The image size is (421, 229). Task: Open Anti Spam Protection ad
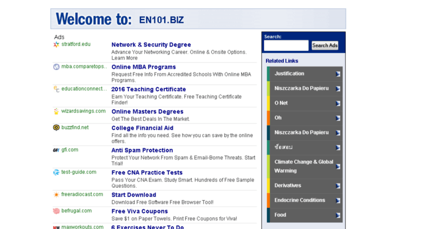point(142,150)
